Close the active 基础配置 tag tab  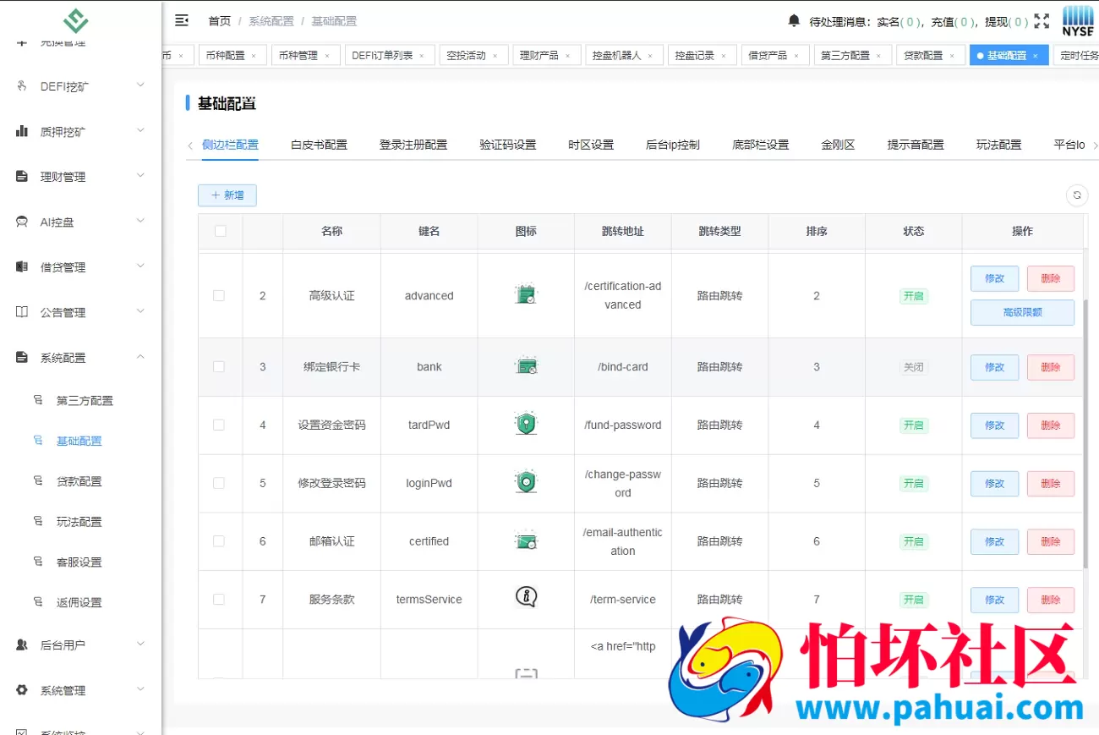coord(1035,56)
